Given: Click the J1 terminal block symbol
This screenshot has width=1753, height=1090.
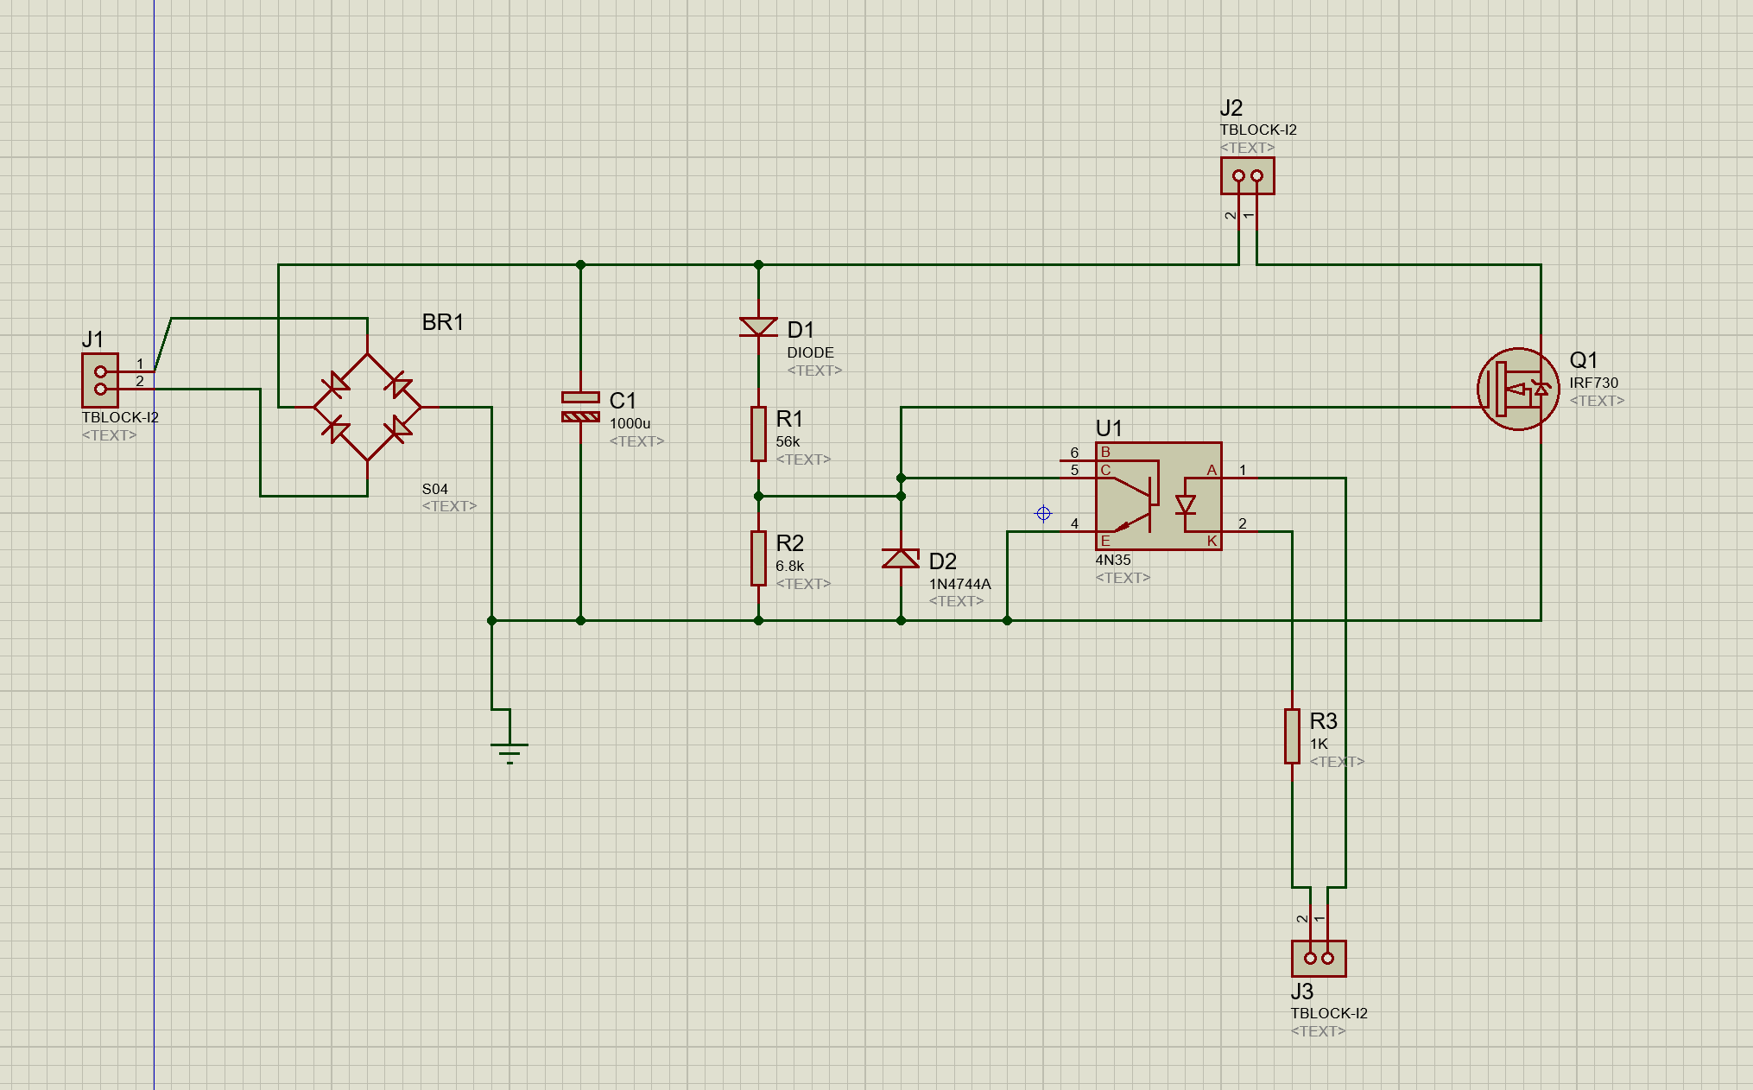Looking at the screenshot, I should tap(100, 380).
